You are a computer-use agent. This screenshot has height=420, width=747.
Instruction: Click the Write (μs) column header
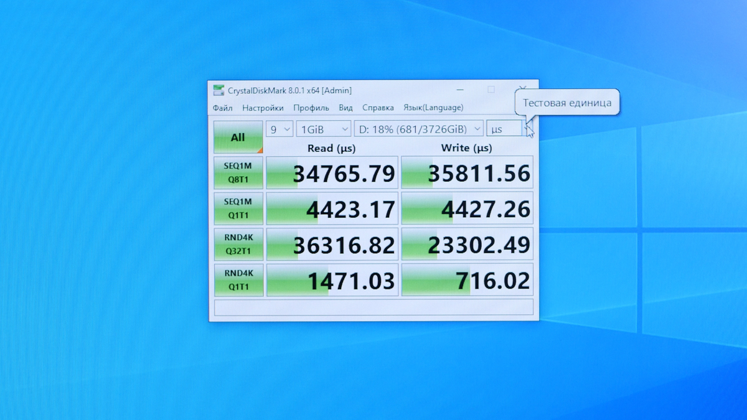466,148
